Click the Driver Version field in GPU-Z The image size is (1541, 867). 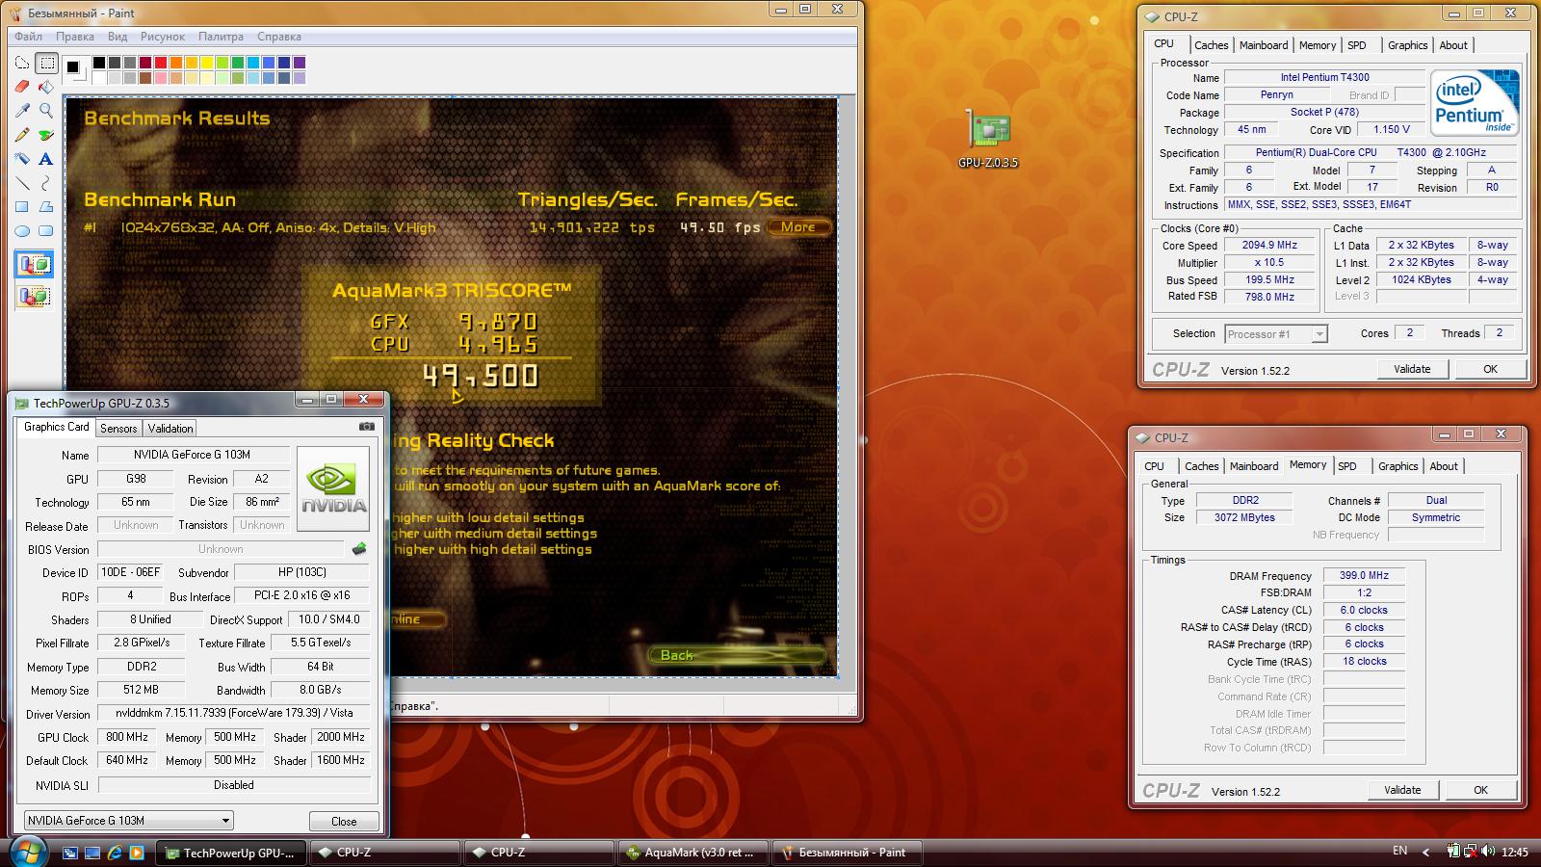(234, 714)
